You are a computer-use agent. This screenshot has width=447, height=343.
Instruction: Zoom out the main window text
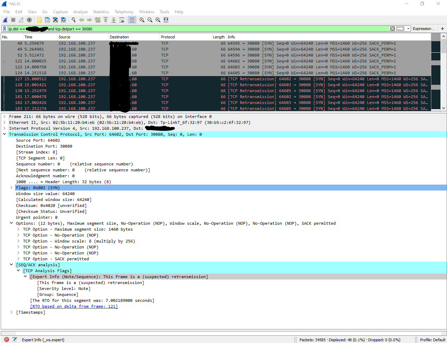150,20
